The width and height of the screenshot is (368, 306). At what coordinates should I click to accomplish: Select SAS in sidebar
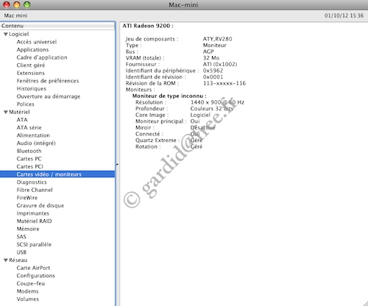21,237
